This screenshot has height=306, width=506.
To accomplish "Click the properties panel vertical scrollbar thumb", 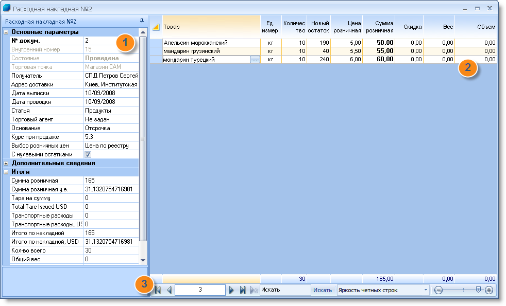I will 143,138.
